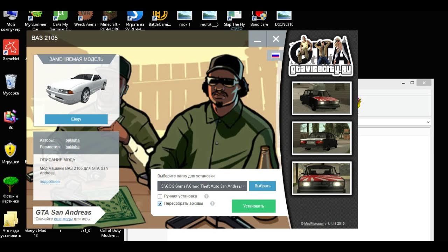Screen dimensions: 448x252
Task: Uncheck the Пересобрать архивы checkbox
Action: [160, 203]
